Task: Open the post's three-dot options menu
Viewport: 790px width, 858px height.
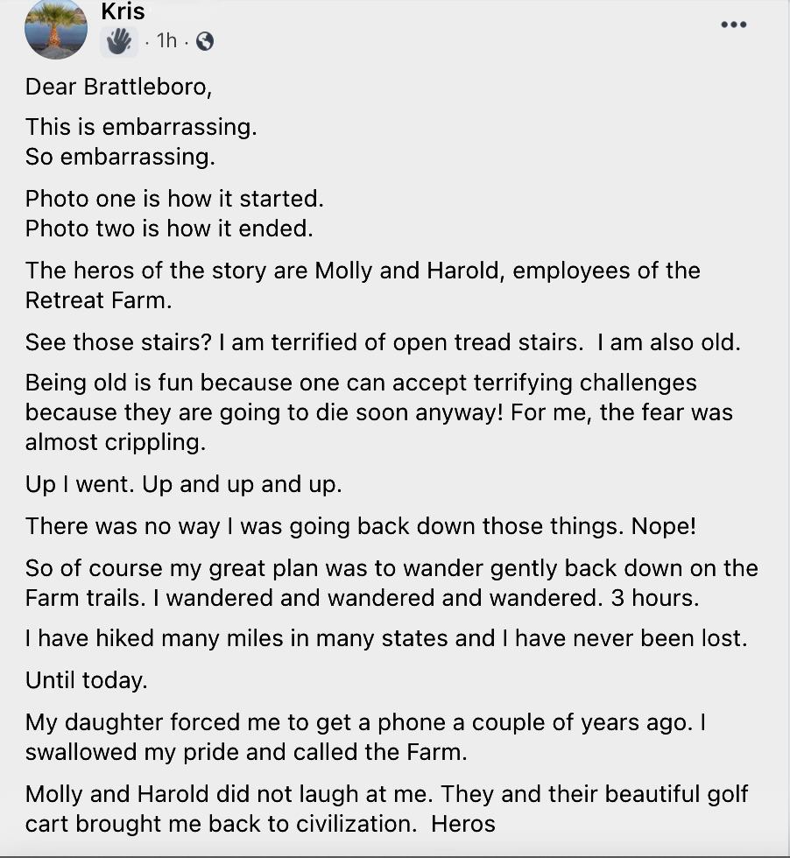Action: click(734, 25)
